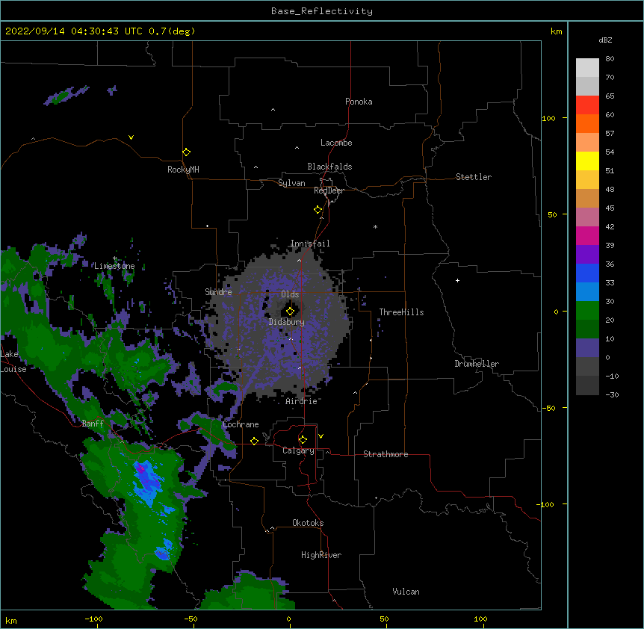Click the Ponoka city label
Screen dimensions: 644x629
coord(359,102)
